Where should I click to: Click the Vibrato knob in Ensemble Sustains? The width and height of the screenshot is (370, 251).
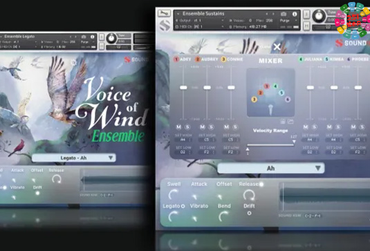[x=194, y=219]
